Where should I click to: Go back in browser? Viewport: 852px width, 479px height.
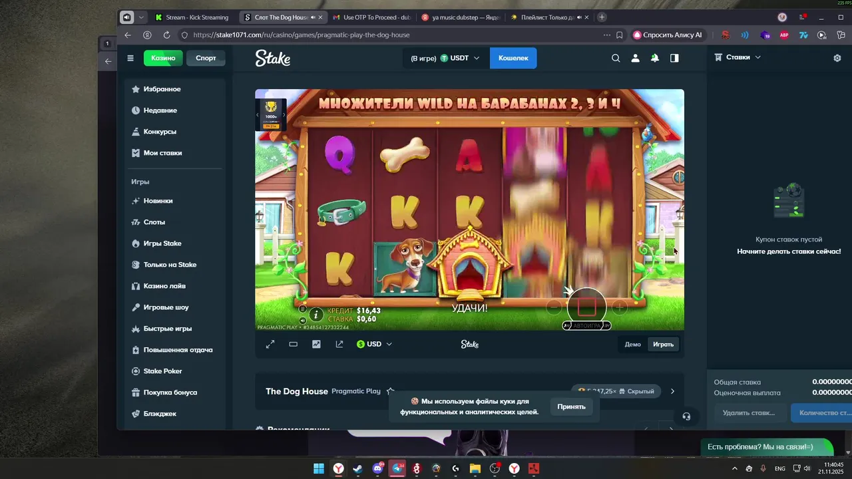pyautogui.click(x=128, y=35)
